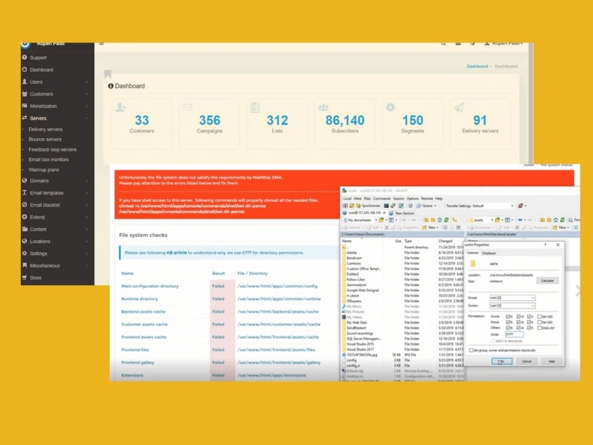Refresh the remote panel in WinSCP

[562, 220]
